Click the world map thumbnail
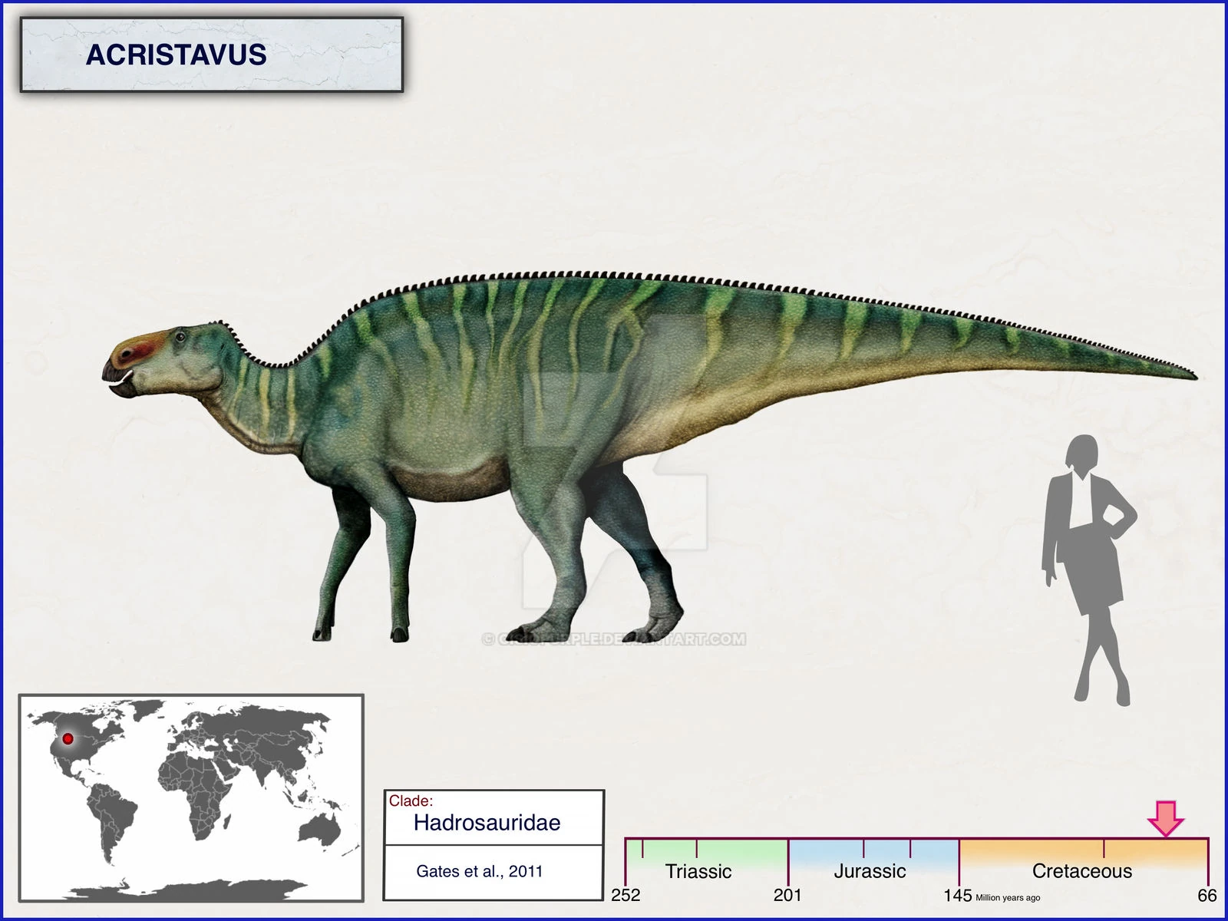 [x=191, y=797]
